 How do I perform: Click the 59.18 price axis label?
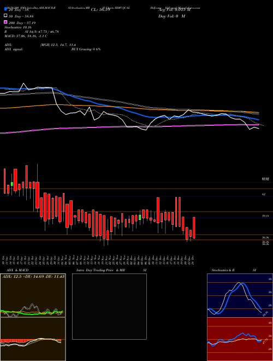pyautogui.click(x=265, y=216)
